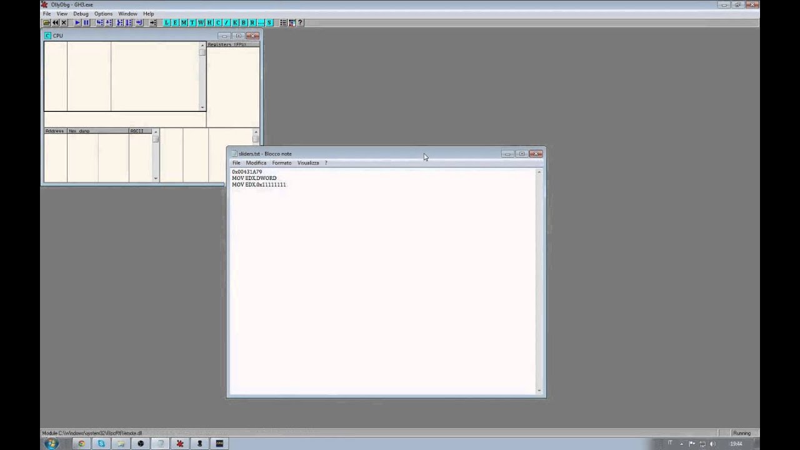This screenshot has width=800, height=450.
Task: Click the Go to address arrow icon
Action: pos(153,22)
